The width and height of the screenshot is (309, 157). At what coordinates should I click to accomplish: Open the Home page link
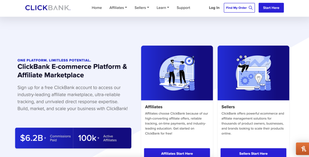pyautogui.click(x=97, y=8)
